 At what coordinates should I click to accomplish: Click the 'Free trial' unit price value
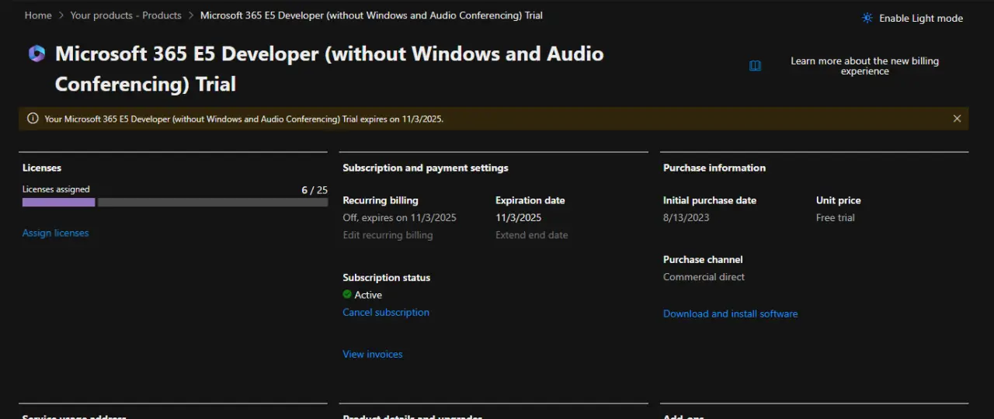836,217
